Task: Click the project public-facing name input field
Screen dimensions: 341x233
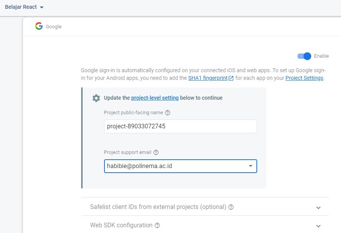Action: coord(180,126)
